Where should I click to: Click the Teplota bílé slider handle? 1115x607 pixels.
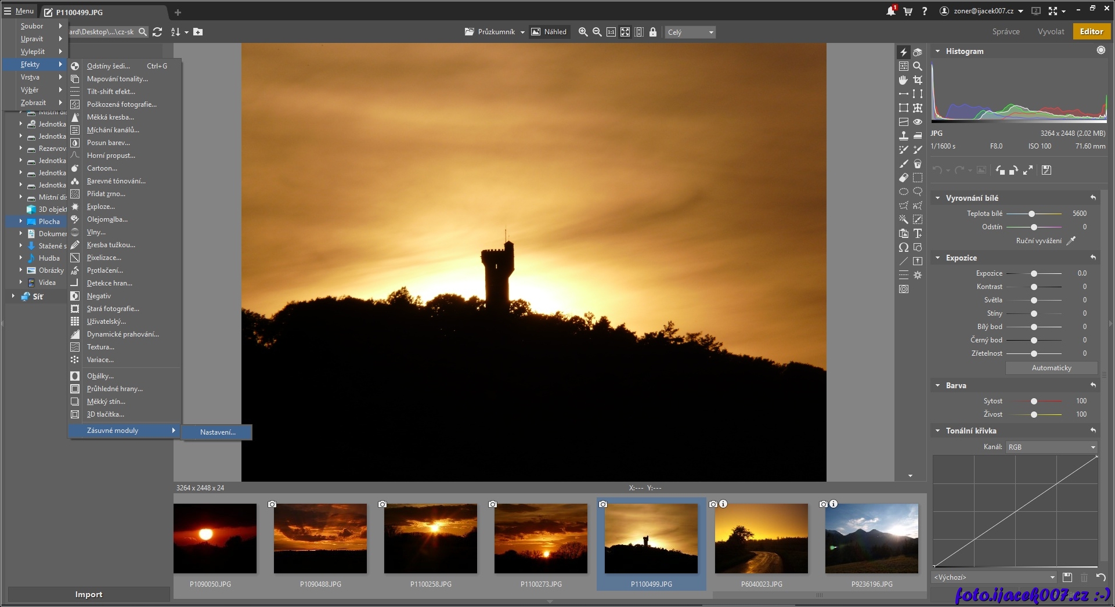pos(1031,214)
